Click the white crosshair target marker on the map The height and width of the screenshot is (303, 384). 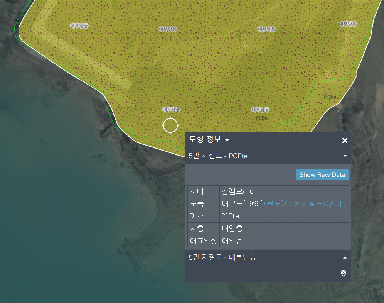coord(170,125)
